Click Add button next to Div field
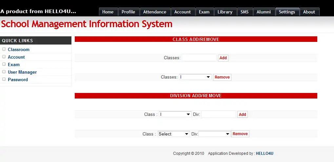The image size is (334, 162). [243, 114]
